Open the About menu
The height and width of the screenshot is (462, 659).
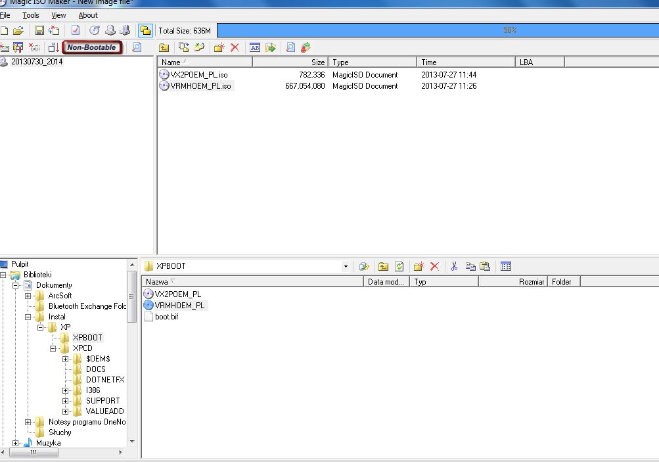coord(88,15)
